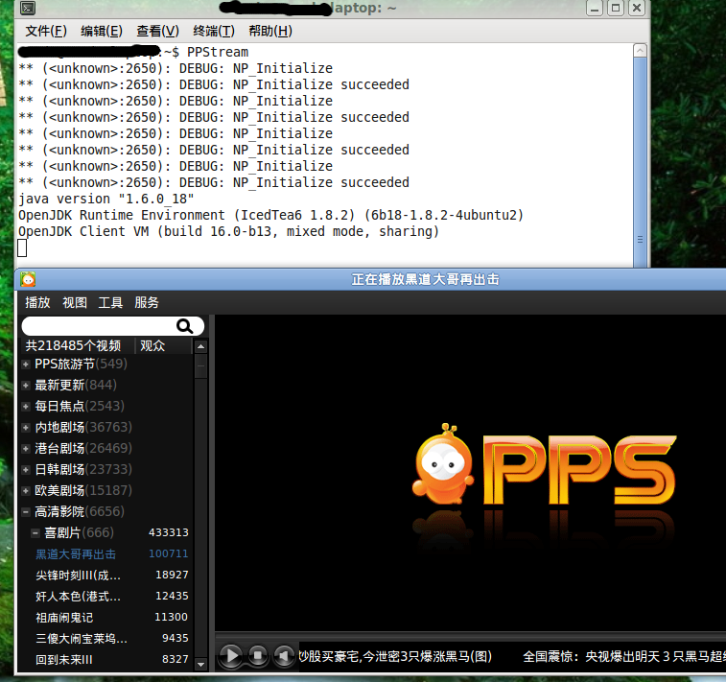This screenshot has width=726, height=682.
Task: Click the search magnifier icon
Action: (185, 326)
